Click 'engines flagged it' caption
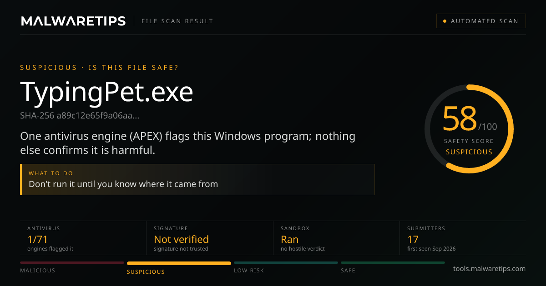This screenshot has width=546, height=286. [50, 249]
